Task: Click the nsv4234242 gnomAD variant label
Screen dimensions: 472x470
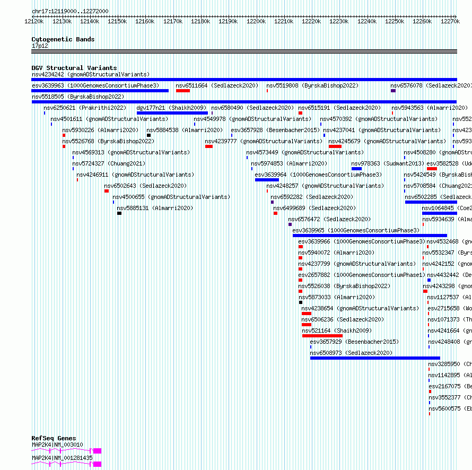Action: (91, 74)
